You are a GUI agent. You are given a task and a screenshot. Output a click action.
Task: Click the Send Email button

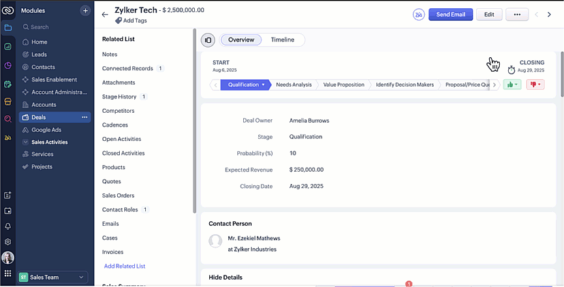click(x=450, y=14)
